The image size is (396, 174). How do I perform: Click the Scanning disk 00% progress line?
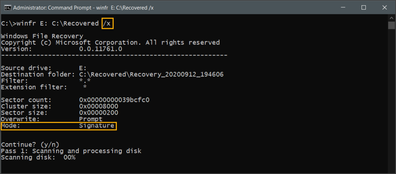38,158
